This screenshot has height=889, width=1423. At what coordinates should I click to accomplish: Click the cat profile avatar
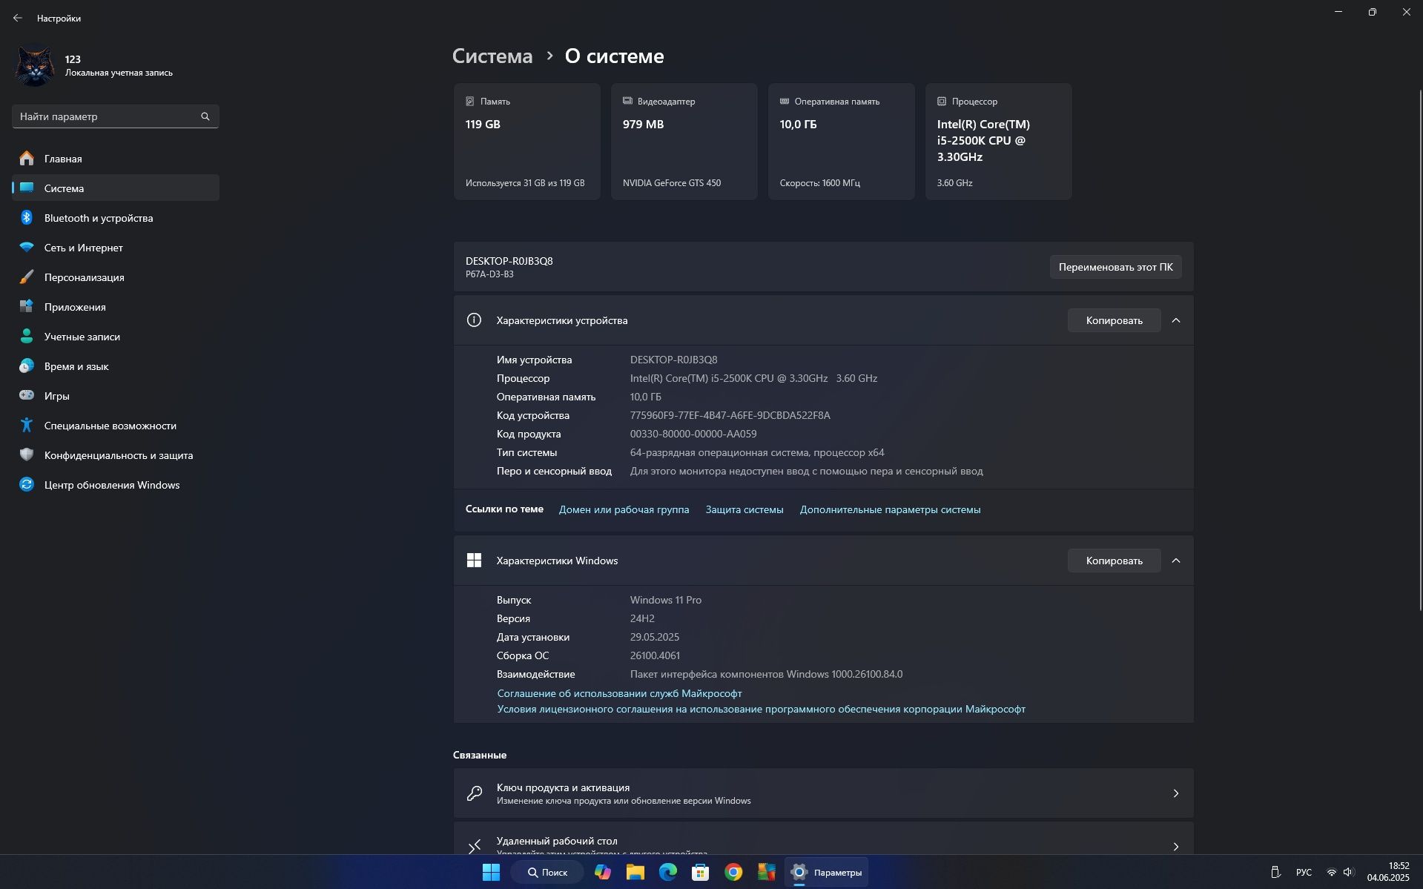pyautogui.click(x=34, y=66)
